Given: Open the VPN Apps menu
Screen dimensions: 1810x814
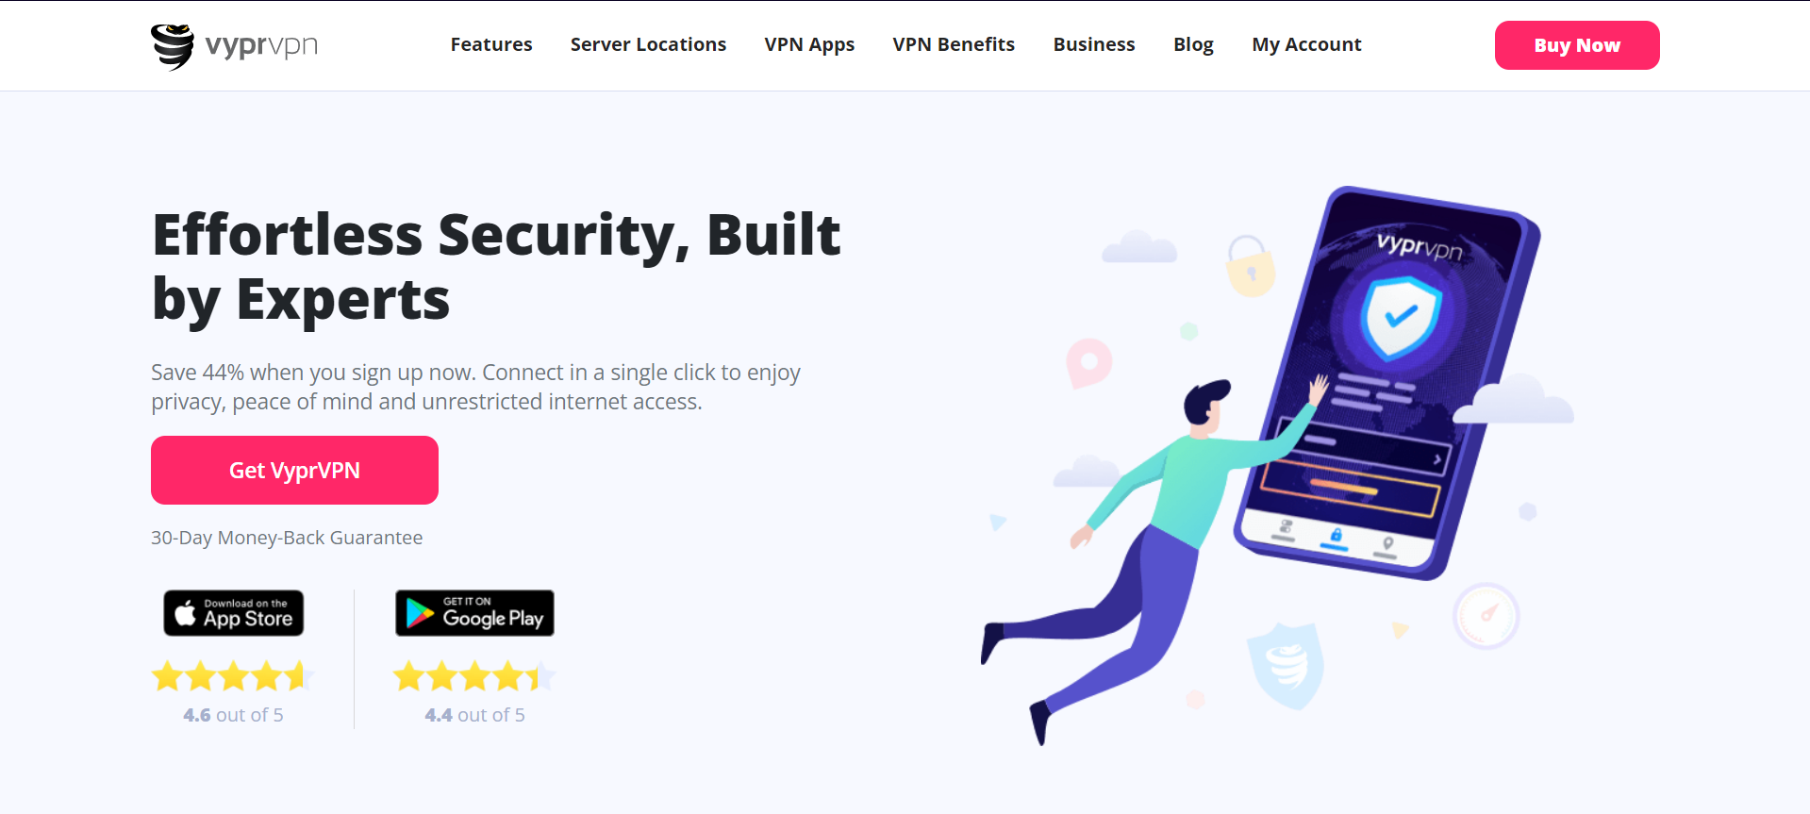Looking at the screenshot, I should [809, 44].
